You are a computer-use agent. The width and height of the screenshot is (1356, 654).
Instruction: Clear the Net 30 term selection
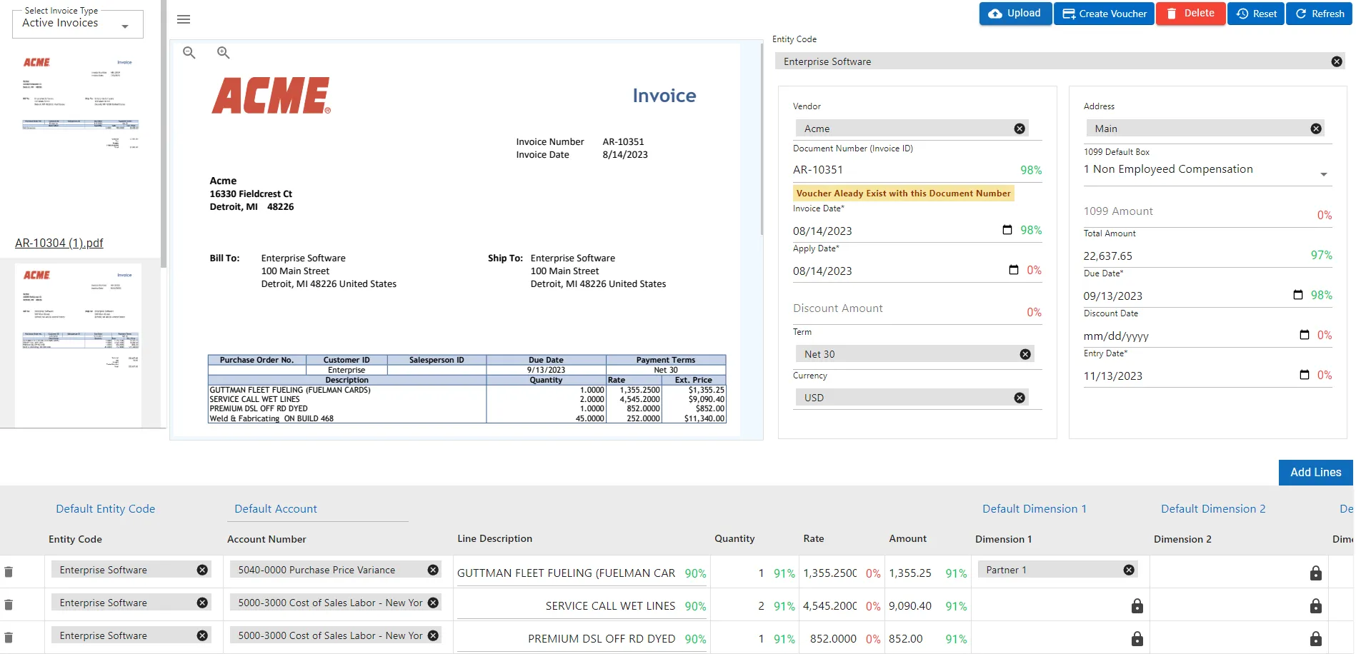(x=1025, y=354)
